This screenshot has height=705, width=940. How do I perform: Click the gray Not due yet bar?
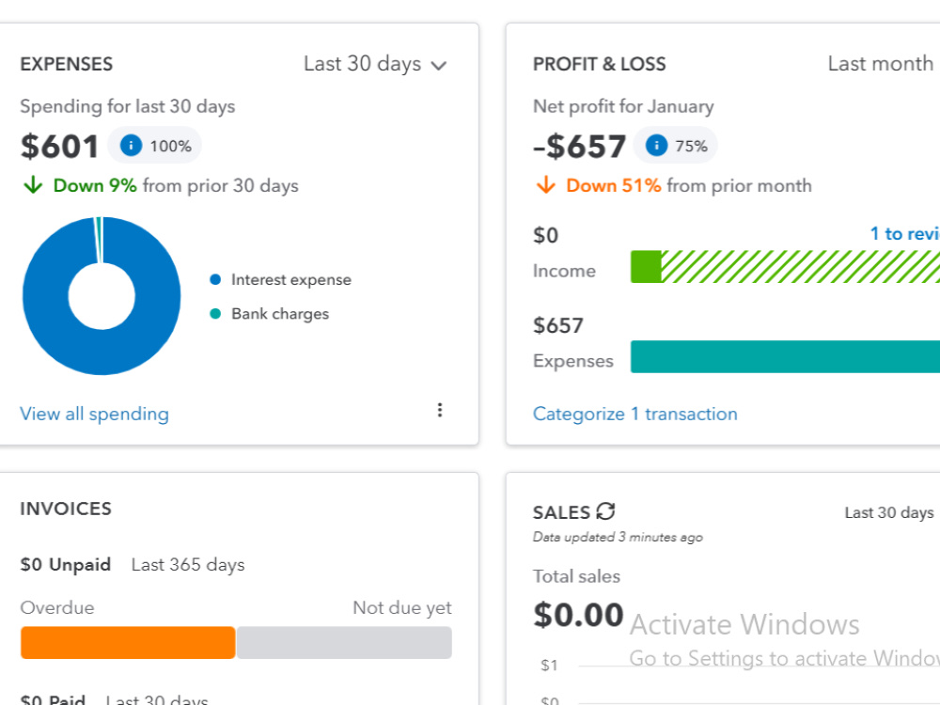coord(344,643)
